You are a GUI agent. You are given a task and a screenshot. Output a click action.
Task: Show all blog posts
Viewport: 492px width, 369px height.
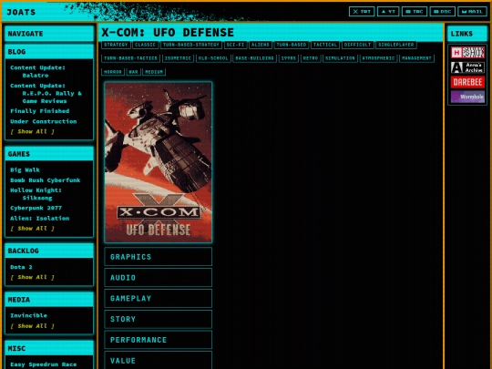pyautogui.click(x=32, y=131)
